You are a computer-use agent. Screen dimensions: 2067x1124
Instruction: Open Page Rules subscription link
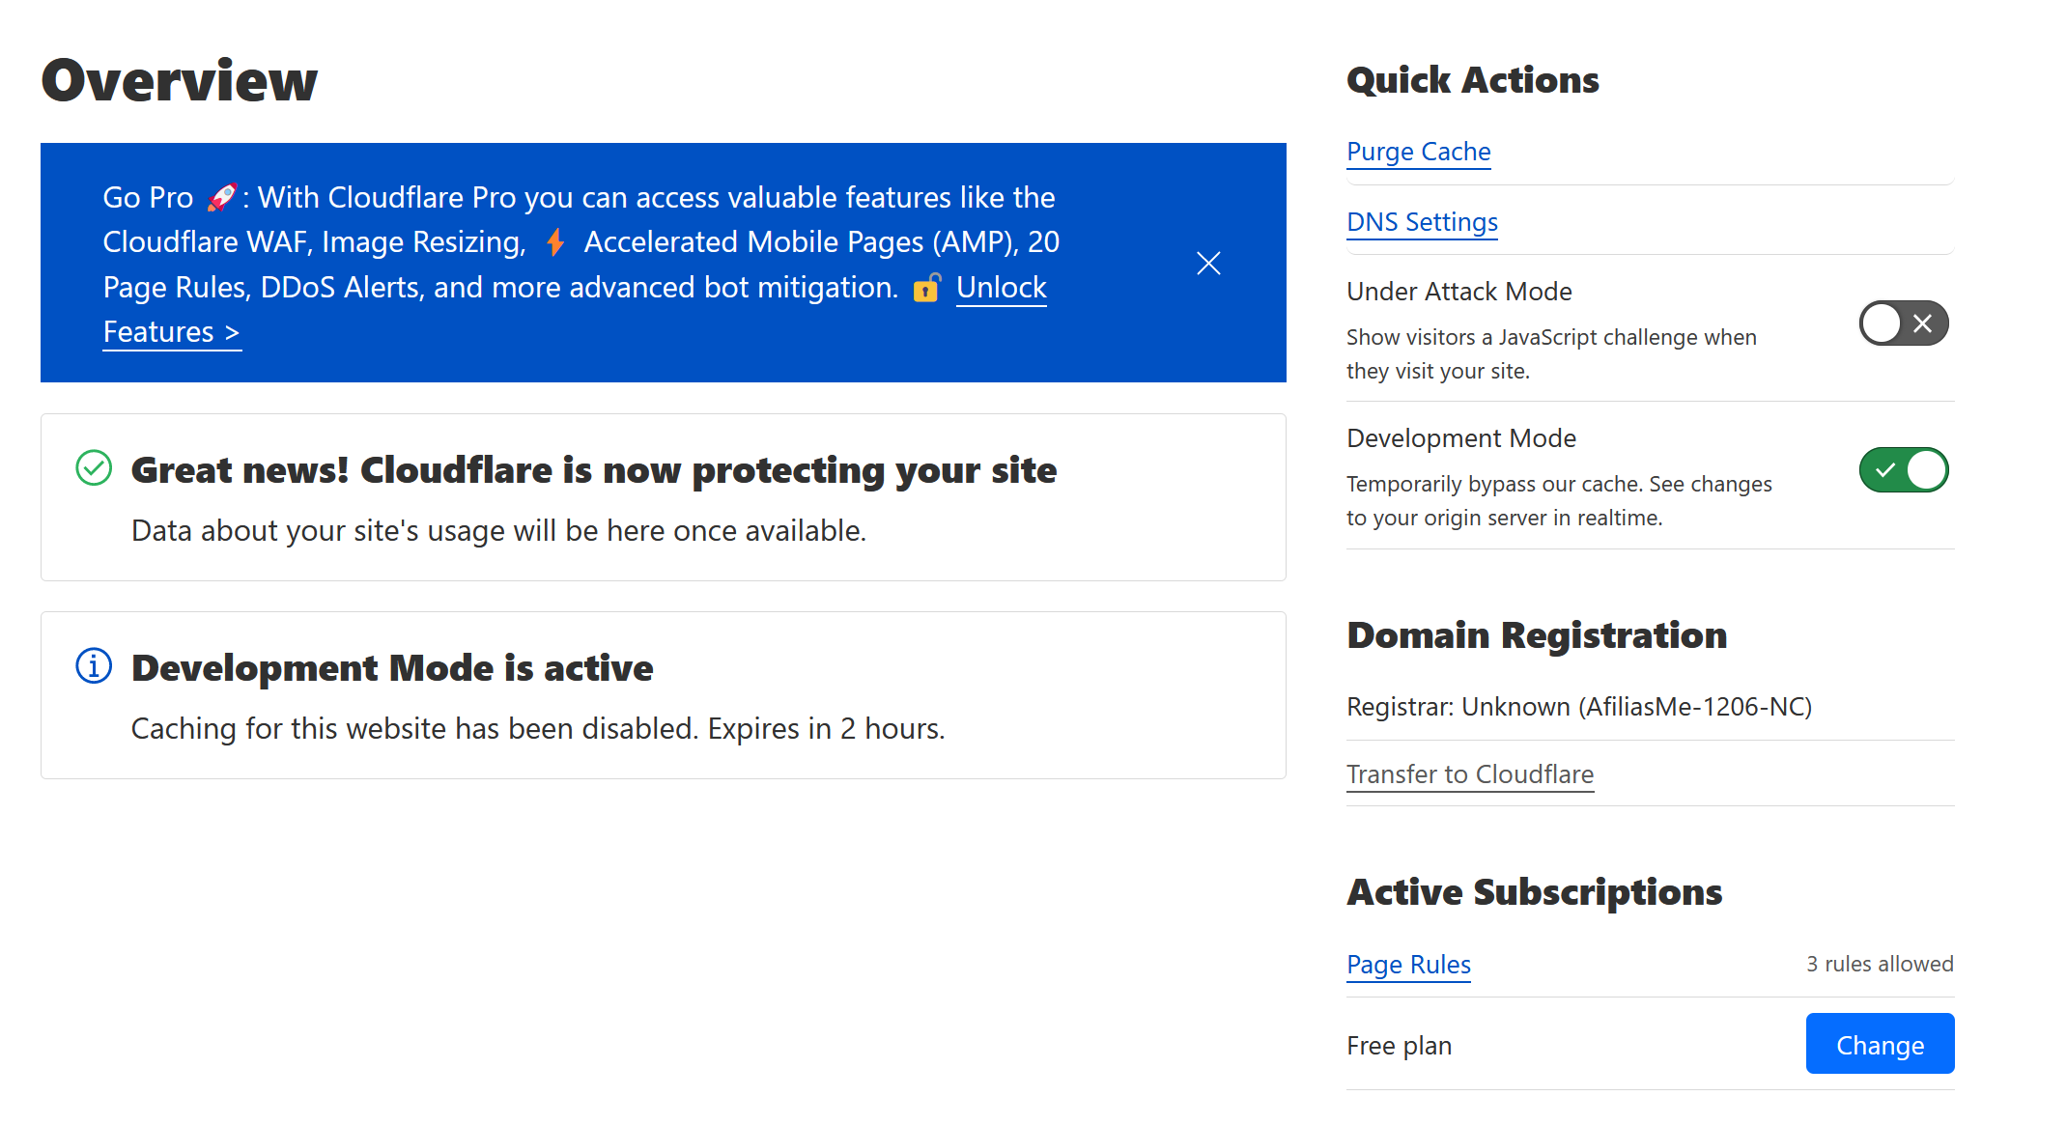click(x=1408, y=965)
